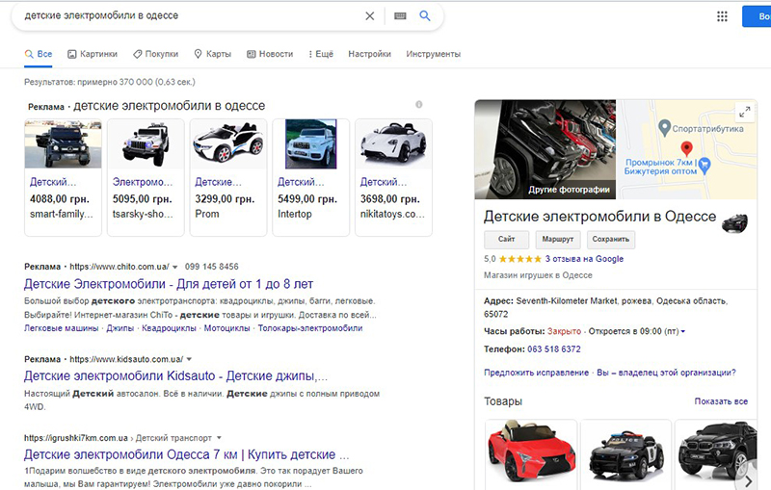Viewport: 771px width, 490px height.
Task: Click the Промрынок 7км shopping cart marker
Action: click(x=705, y=165)
